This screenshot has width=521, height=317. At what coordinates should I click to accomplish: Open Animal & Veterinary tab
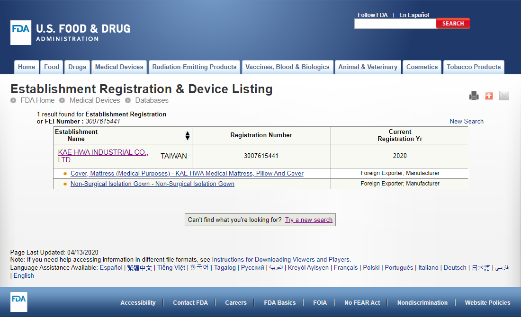(368, 67)
